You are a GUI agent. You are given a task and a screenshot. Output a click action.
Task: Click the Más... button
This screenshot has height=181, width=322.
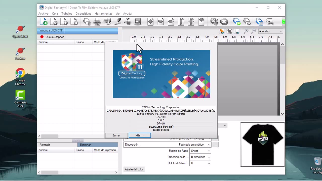point(140,135)
